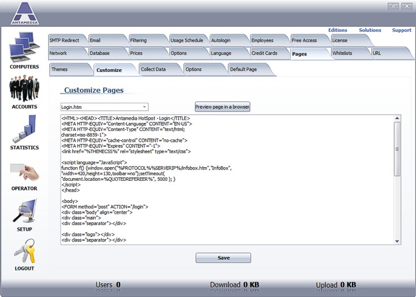Open the Editions link
Image resolution: width=416 pixels, height=297 pixels.
click(337, 30)
